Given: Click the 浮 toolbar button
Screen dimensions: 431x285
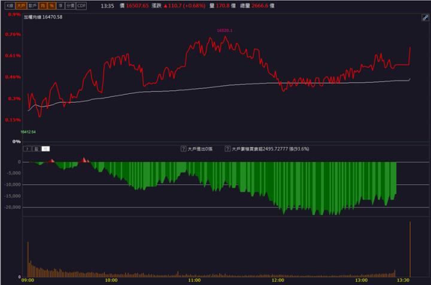Looking at the screenshot, I should pos(60,5).
